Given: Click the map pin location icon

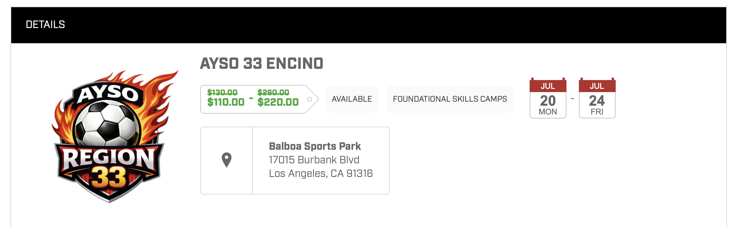Looking at the screenshot, I should (x=227, y=160).
